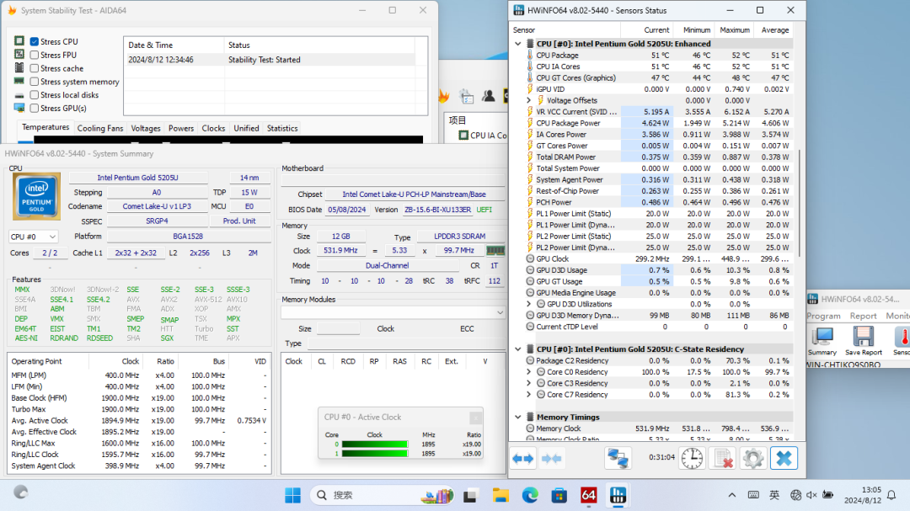Expand the Voltage Offsets sensor group
The image size is (910, 511).
click(529, 100)
